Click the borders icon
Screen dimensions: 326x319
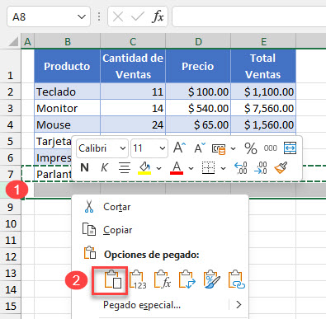pos(208,167)
